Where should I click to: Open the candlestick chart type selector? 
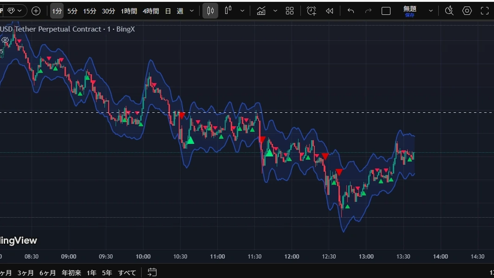click(210, 11)
